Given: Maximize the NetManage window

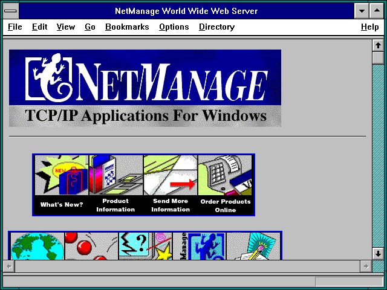Looking at the screenshot, I should 377,11.
